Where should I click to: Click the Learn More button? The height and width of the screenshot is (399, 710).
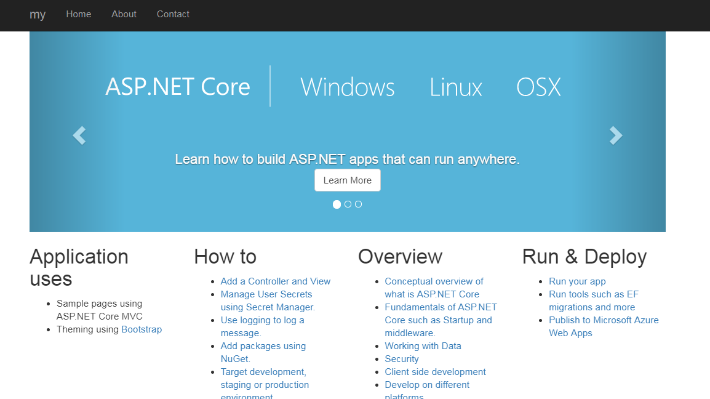click(348, 180)
